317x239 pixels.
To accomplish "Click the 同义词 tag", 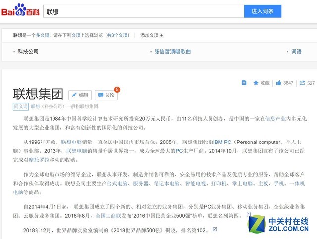I will pyautogui.click(x=21, y=106).
